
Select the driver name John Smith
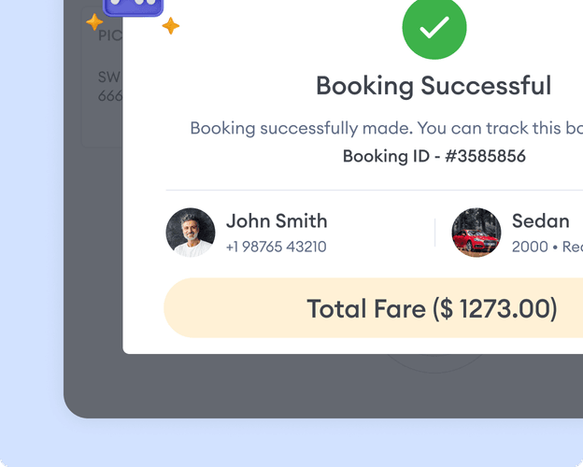tap(277, 220)
